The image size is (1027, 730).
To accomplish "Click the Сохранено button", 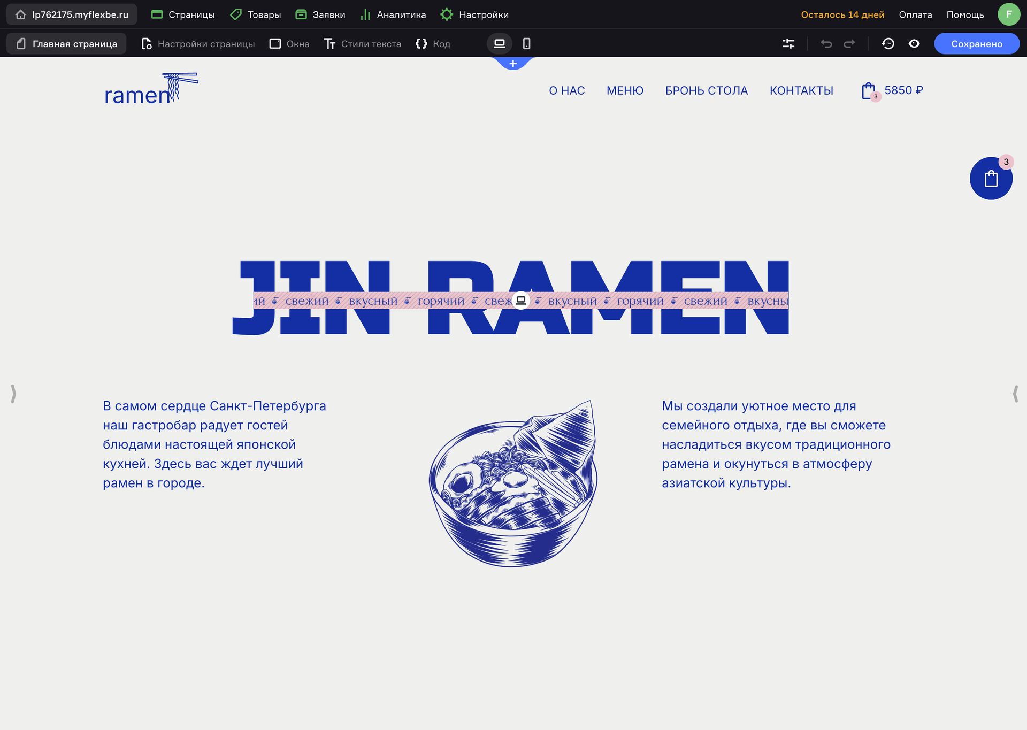I will 977,43.
